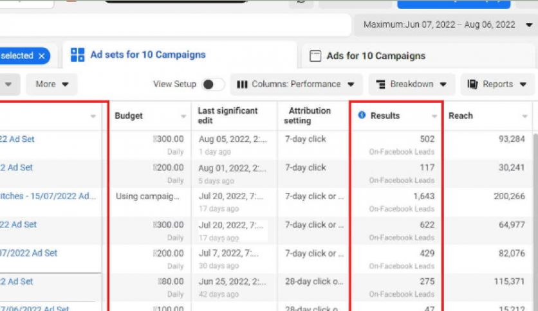Click the Results info icon
The height and width of the screenshot is (311, 538).
tap(362, 115)
